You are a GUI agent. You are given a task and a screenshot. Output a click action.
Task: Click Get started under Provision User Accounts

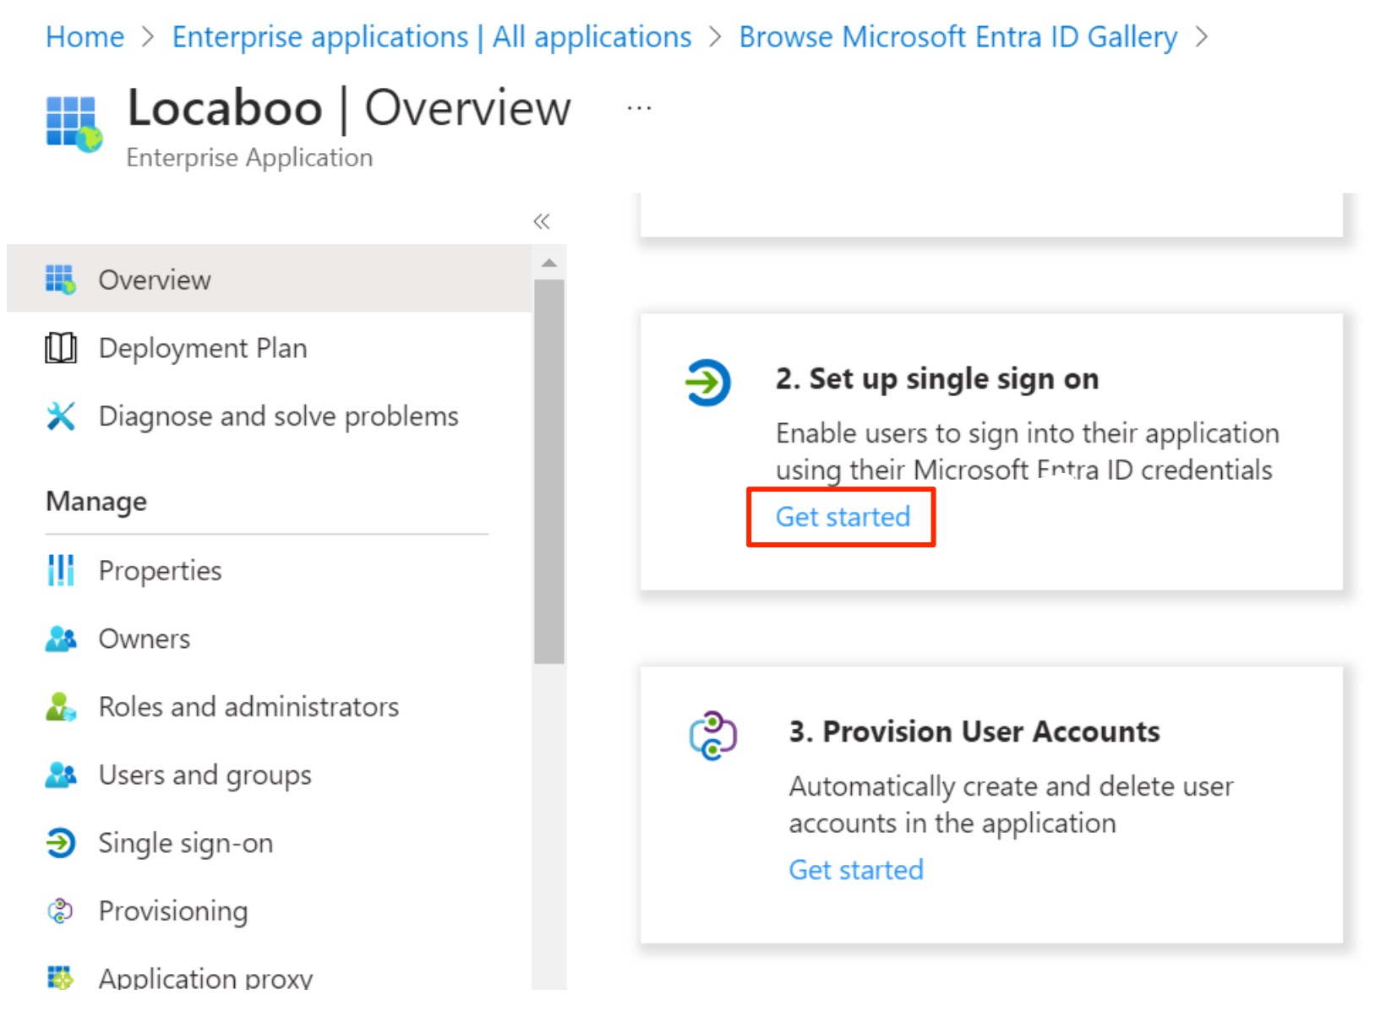[856, 870]
